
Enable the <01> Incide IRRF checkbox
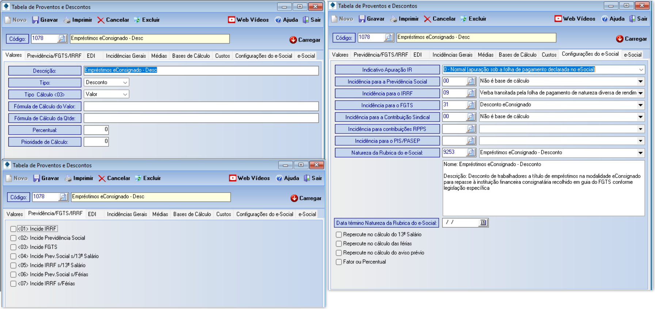14,229
